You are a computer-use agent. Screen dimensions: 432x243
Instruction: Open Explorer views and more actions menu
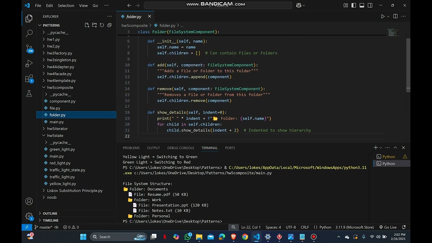(109, 16)
